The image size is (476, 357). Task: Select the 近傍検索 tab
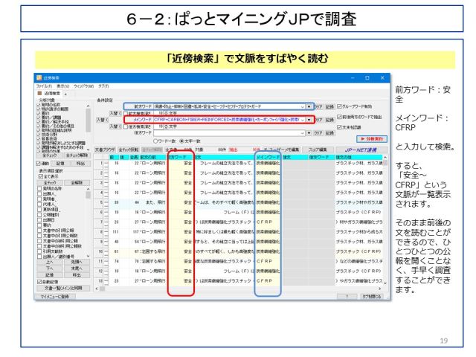(x=49, y=93)
